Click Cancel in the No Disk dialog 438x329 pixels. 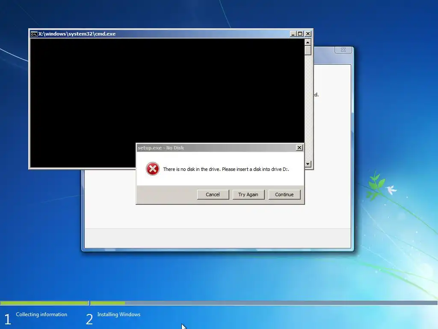213,194
